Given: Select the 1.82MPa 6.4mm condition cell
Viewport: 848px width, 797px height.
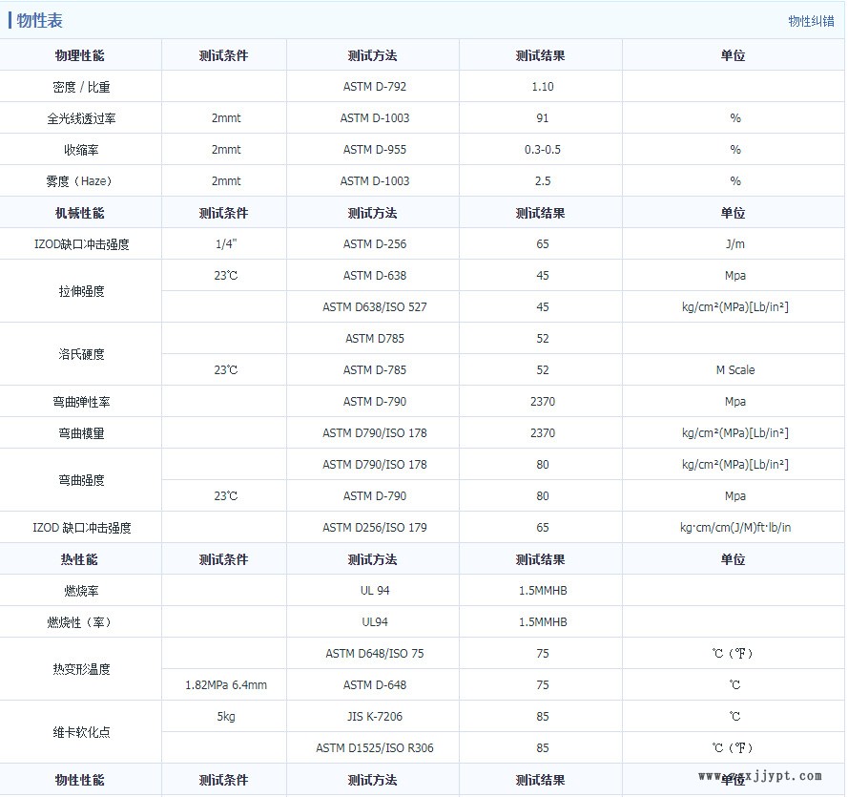Looking at the screenshot, I should coord(225,685).
